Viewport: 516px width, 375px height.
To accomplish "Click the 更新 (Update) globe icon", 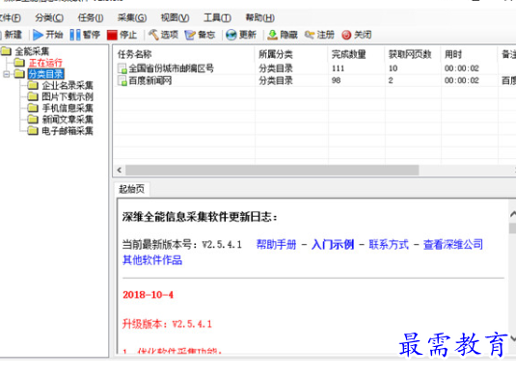I will click(x=231, y=35).
